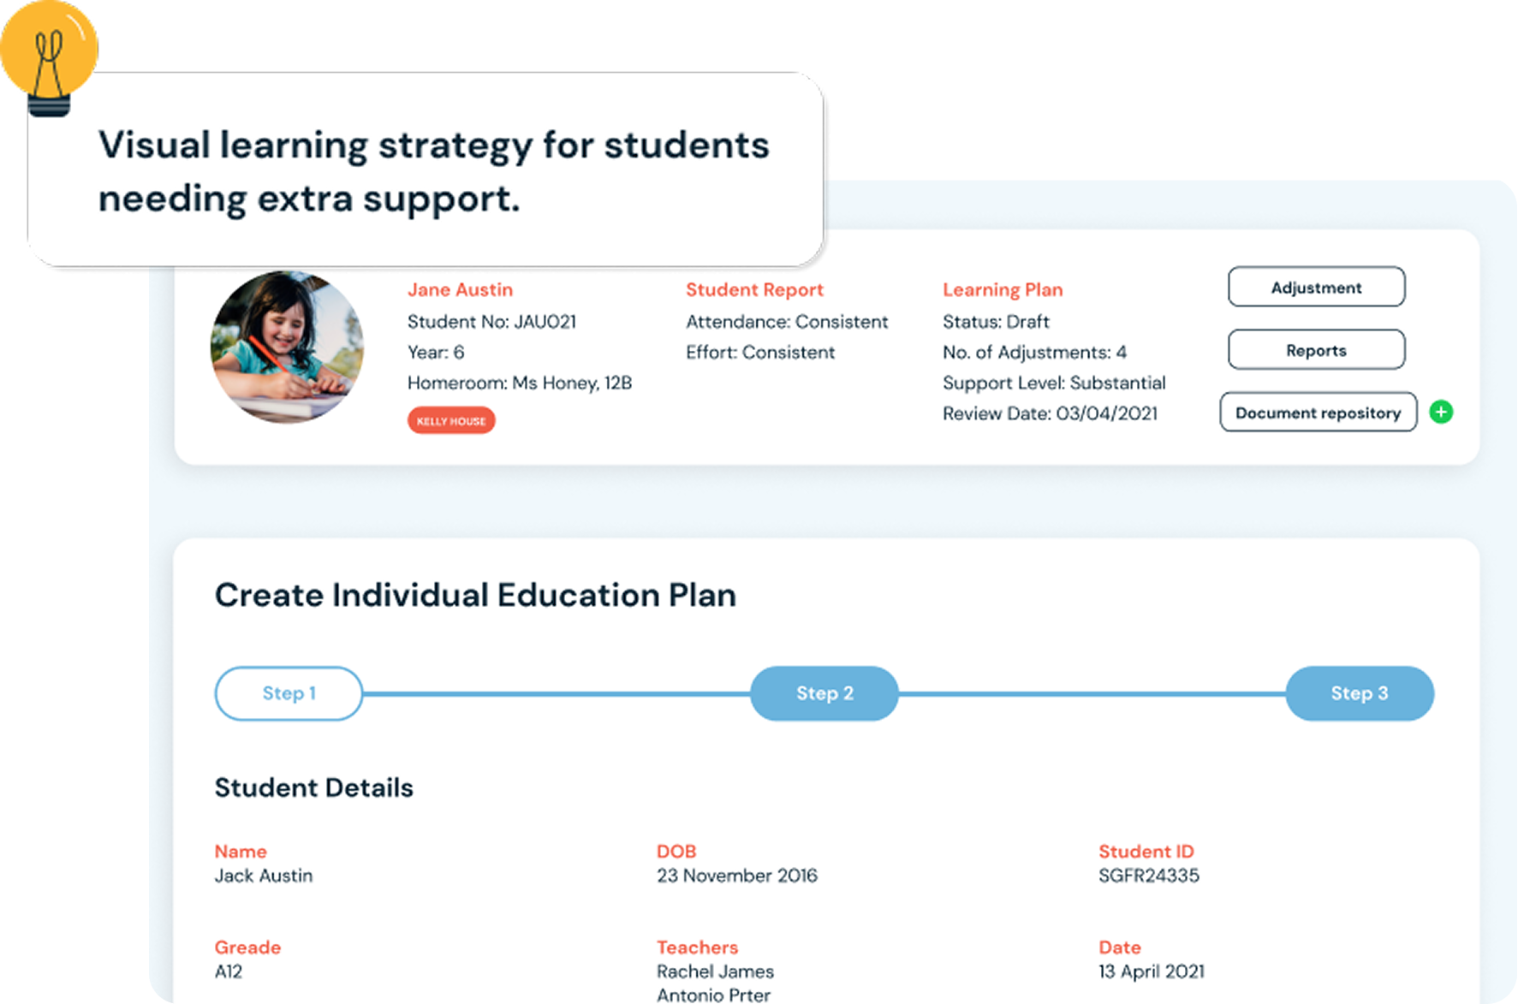Open the Document repository

tap(1318, 412)
